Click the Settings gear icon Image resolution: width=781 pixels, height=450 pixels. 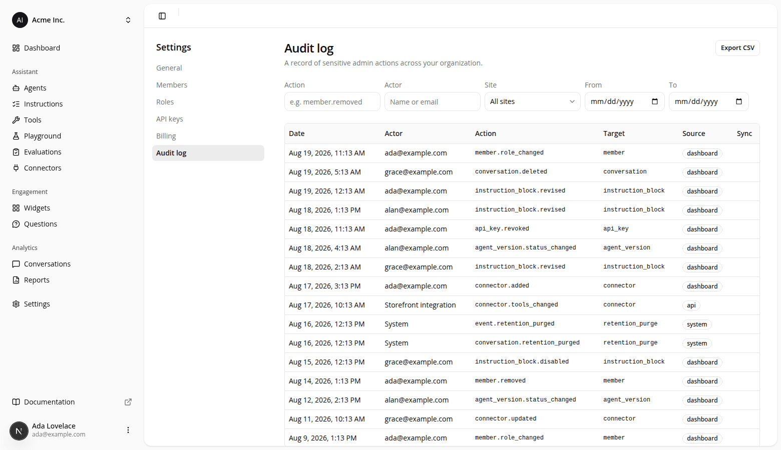pos(16,304)
